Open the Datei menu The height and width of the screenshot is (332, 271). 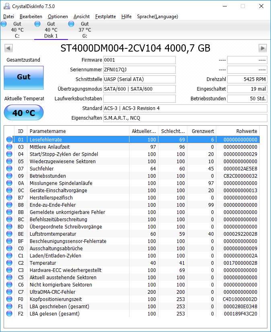tap(9, 17)
